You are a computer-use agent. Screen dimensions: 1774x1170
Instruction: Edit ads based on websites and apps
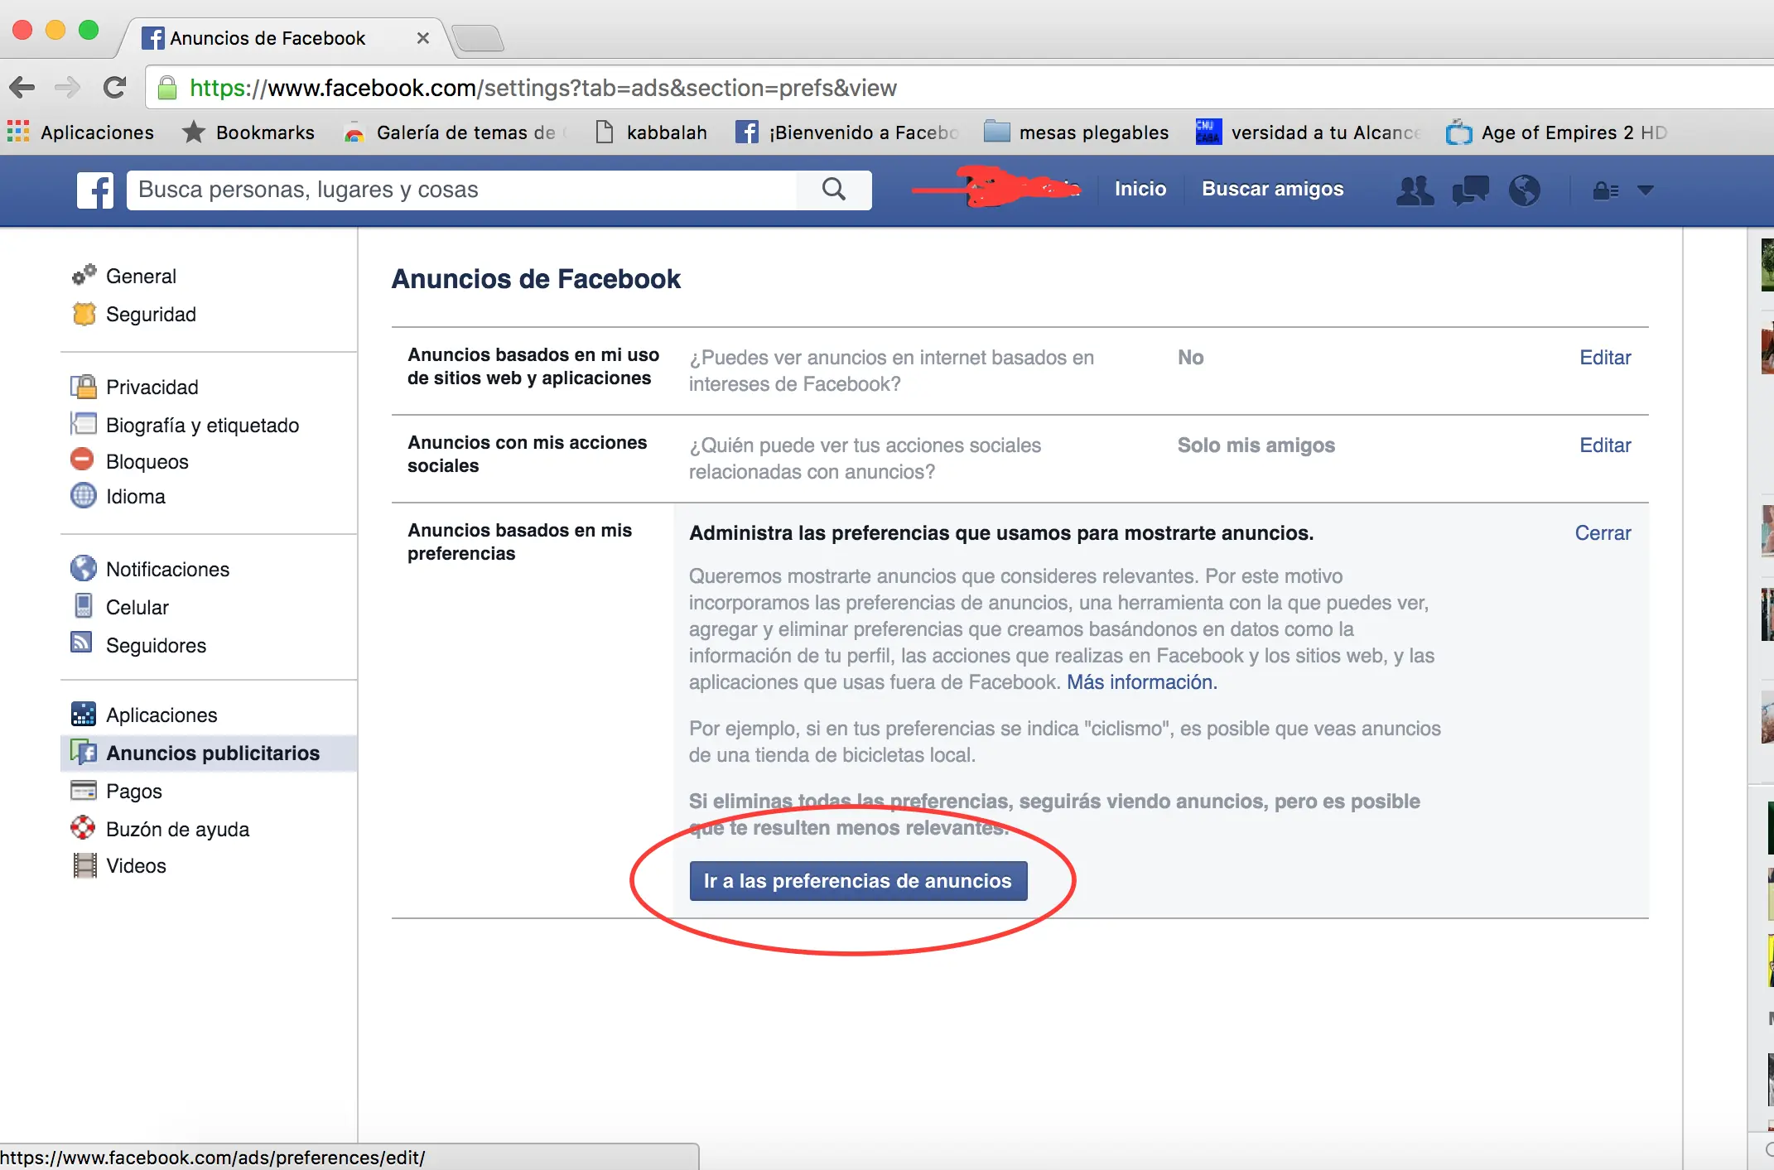1605,358
